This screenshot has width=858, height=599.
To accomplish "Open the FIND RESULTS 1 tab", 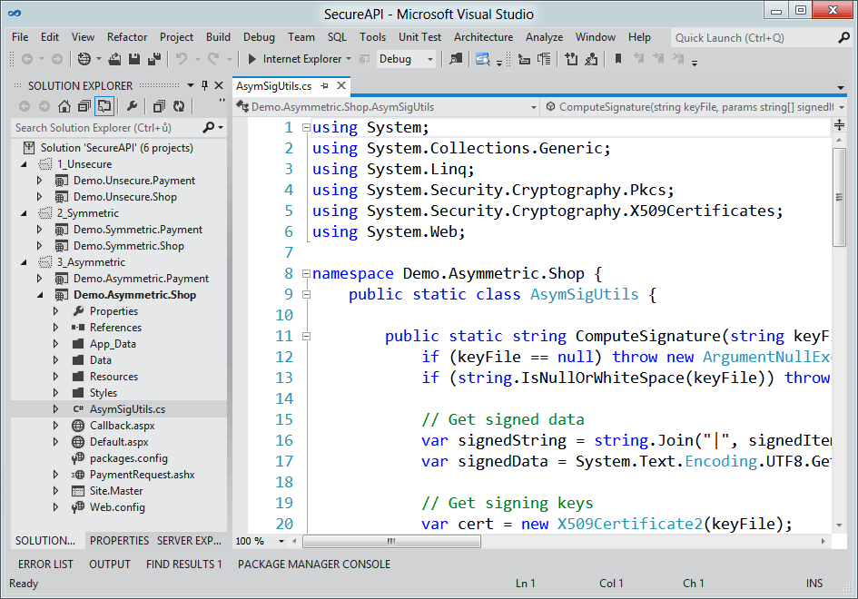I will coord(183,564).
